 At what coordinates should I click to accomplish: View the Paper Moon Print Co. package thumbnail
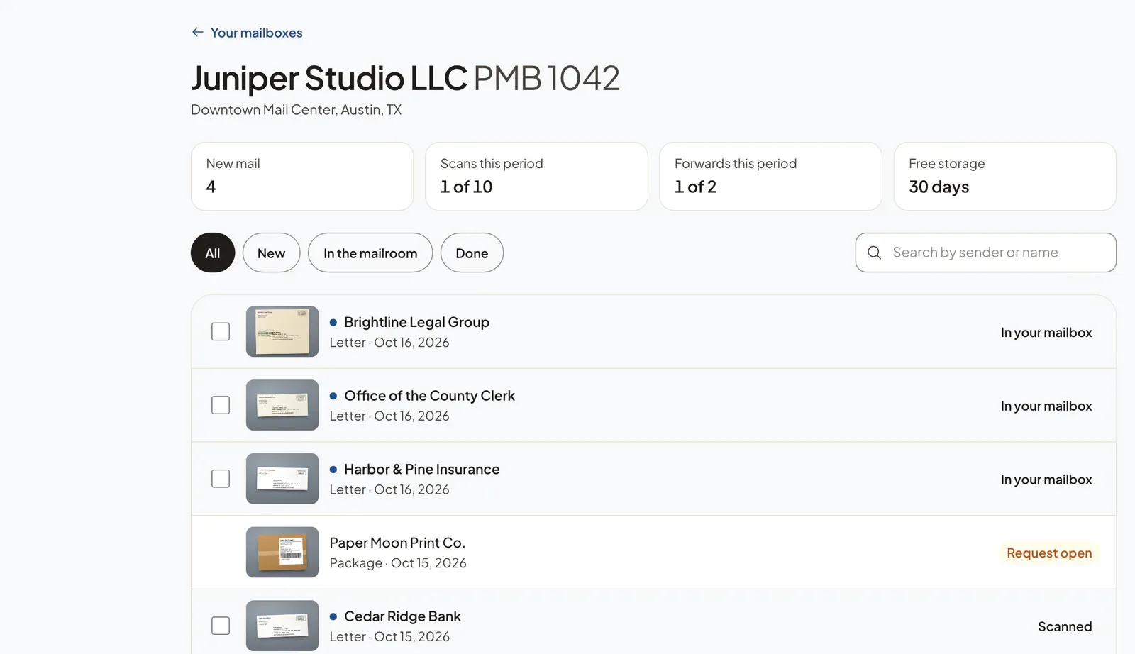282,552
